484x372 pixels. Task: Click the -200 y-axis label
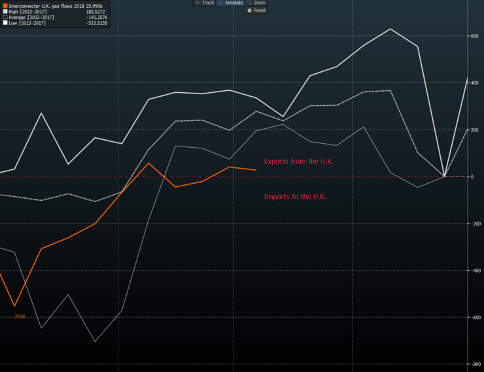click(475, 224)
